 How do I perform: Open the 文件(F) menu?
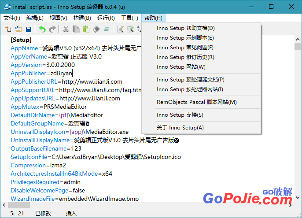(x=12, y=18)
